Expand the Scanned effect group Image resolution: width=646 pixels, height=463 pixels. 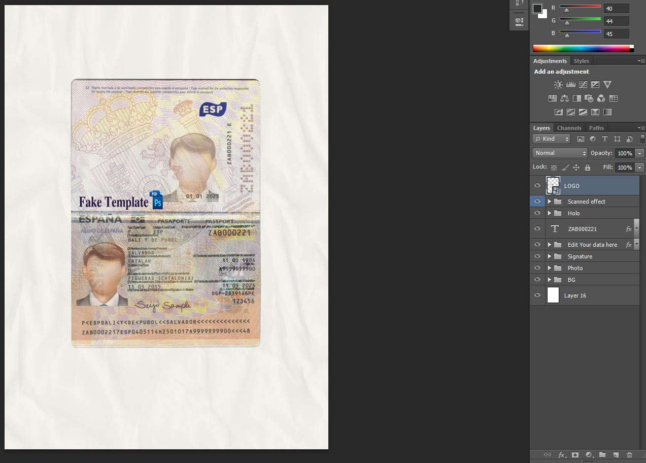click(549, 201)
